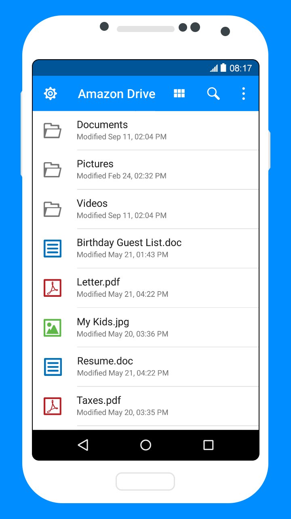Viewport: 291px width, 519px height.
Task: Switch to grid view layout
Action: (179, 94)
